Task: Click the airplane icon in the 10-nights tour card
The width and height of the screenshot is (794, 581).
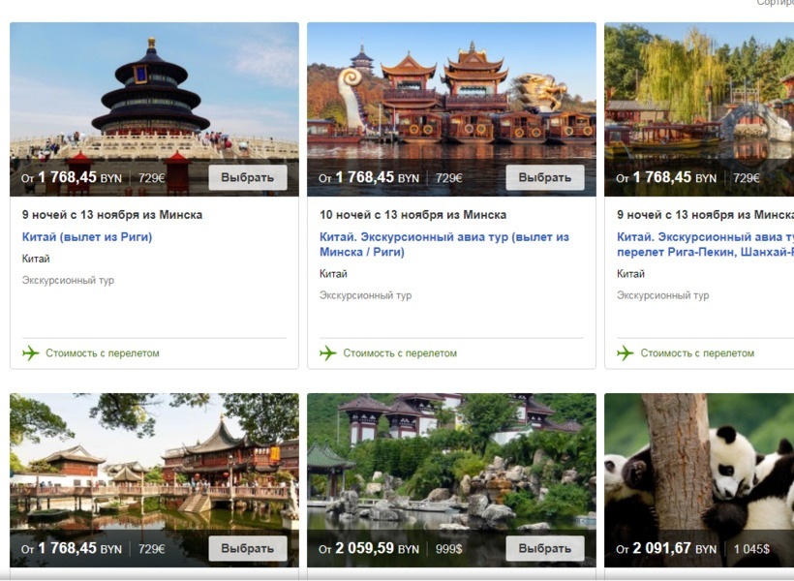Action: coord(327,353)
